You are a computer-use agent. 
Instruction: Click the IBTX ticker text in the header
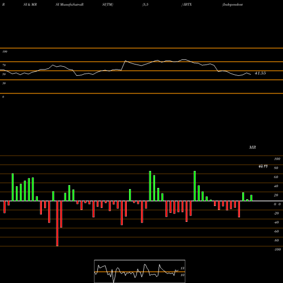pos(187,5)
